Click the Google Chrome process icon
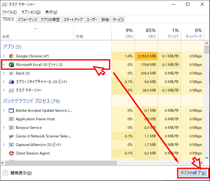 [11, 56]
